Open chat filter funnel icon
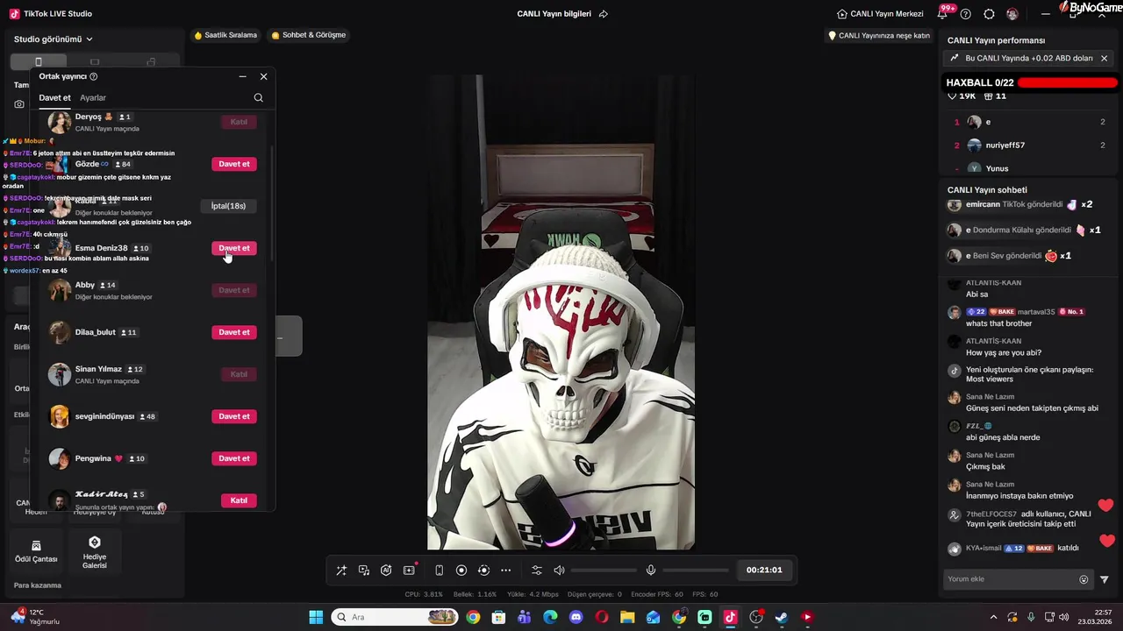1123x631 pixels. coord(1105,579)
